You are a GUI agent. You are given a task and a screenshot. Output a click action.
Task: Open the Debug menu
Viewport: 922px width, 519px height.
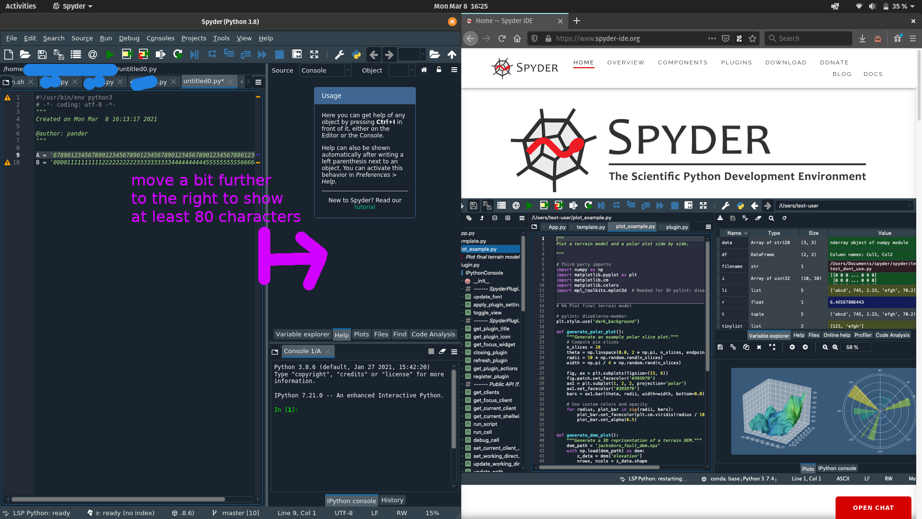pos(129,38)
